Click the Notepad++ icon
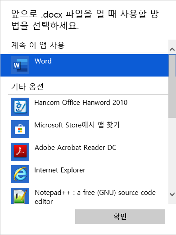Image resolution: width=176 pixels, height=235 pixels. tap(20, 196)
